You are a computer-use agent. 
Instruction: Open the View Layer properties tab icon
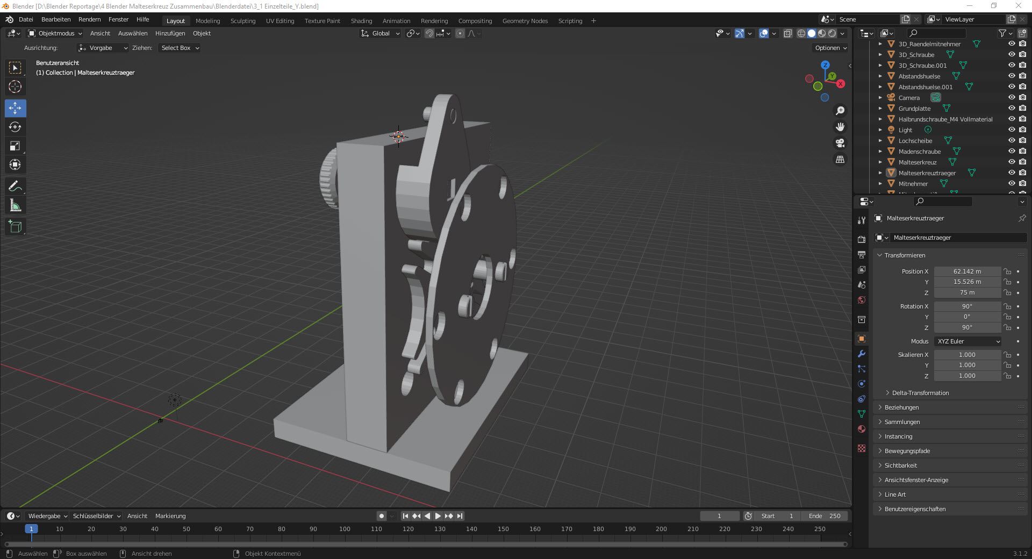862,269
